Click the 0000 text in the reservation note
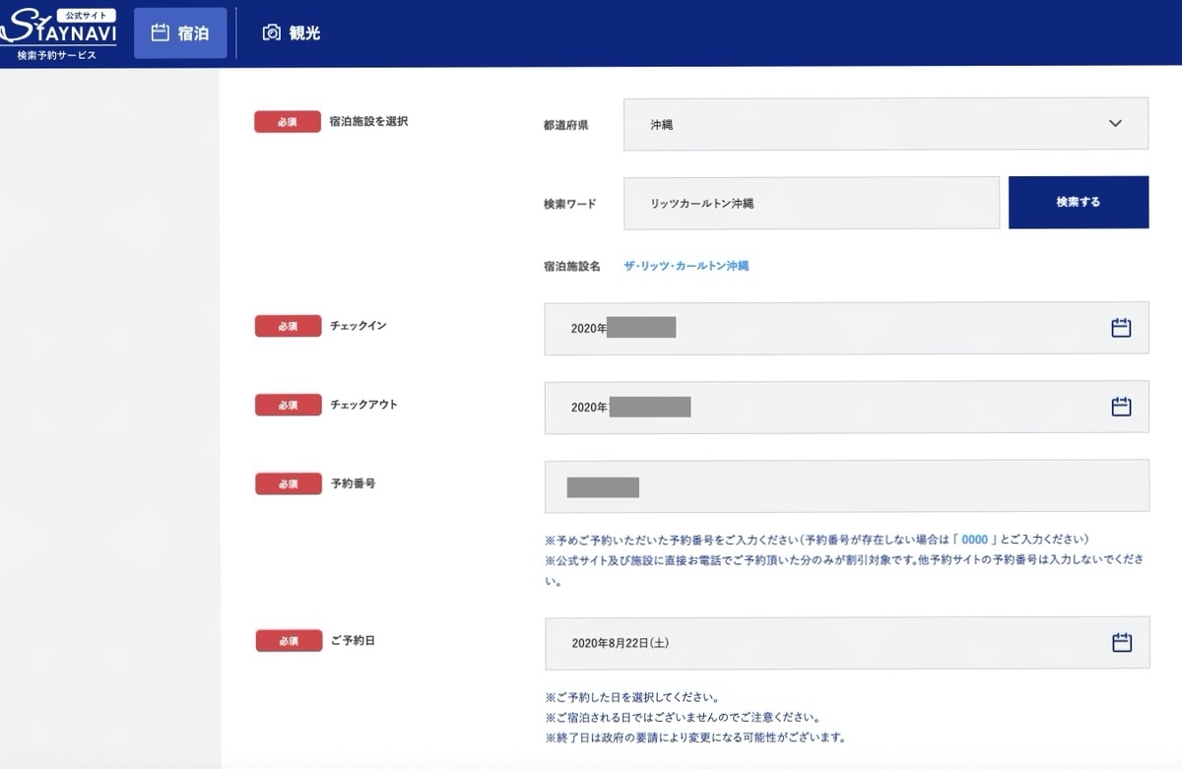Image resolution: width=1182 pixels, height=769 pixels. pyautogui.click(x=973, y=540)
